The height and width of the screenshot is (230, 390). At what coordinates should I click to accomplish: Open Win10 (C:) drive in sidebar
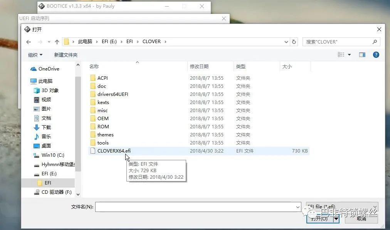(49, 155)
